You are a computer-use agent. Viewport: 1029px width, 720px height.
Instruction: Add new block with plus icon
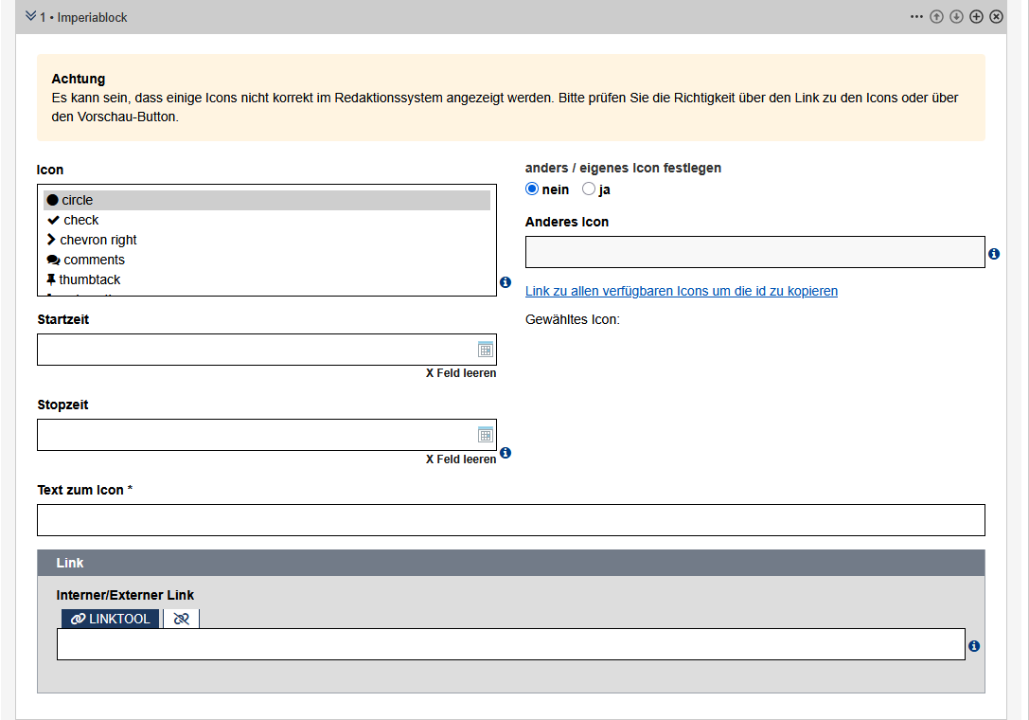976,17
